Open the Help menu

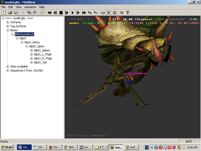[42, 7]
